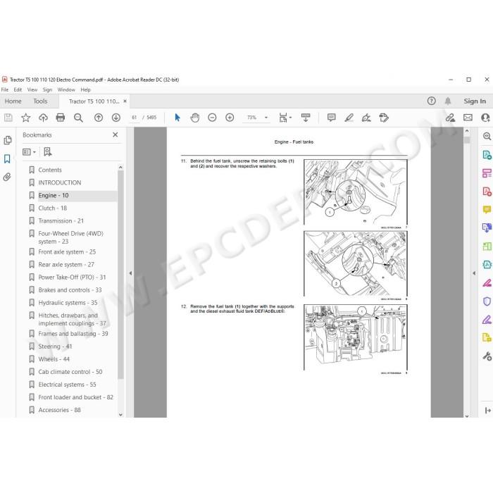This screenshot has width=493, height=493.
Task: Open Electrical systems - 55 bookmark
Action: pyautogui.click(x=68, y=385)
